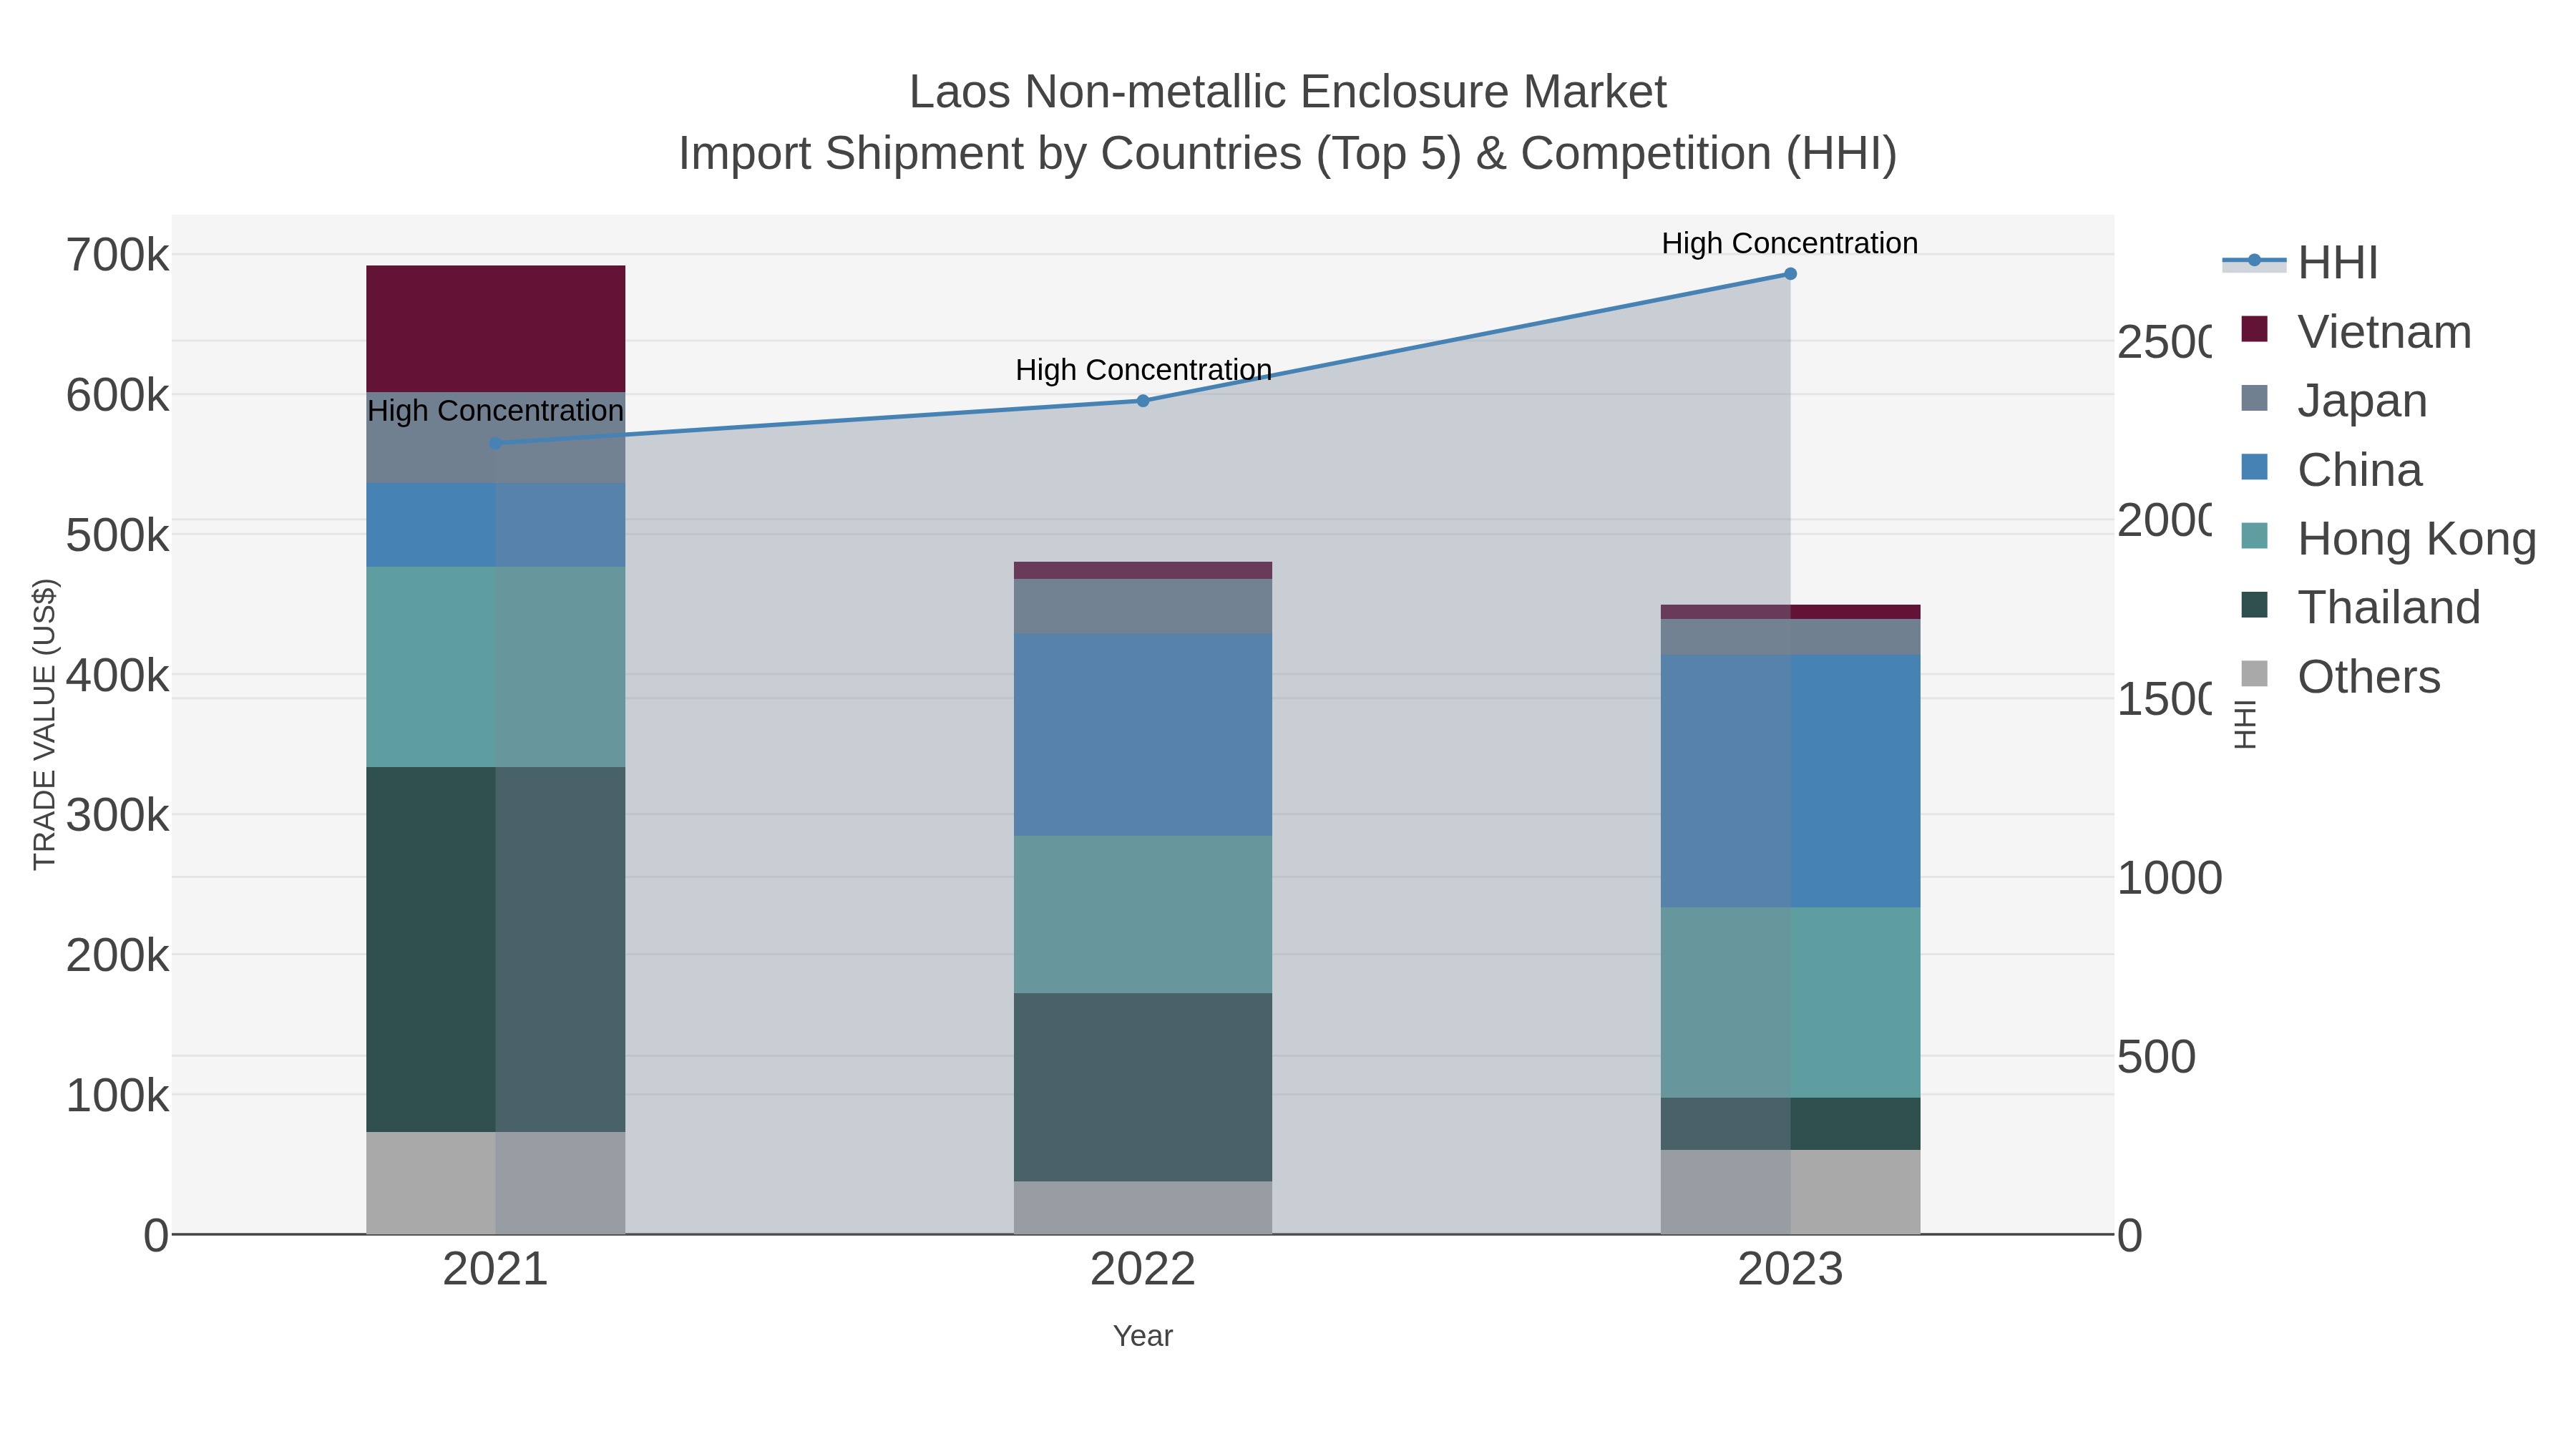
Task: Click the 2023 x-axis label
Action: point(1790,1269)
